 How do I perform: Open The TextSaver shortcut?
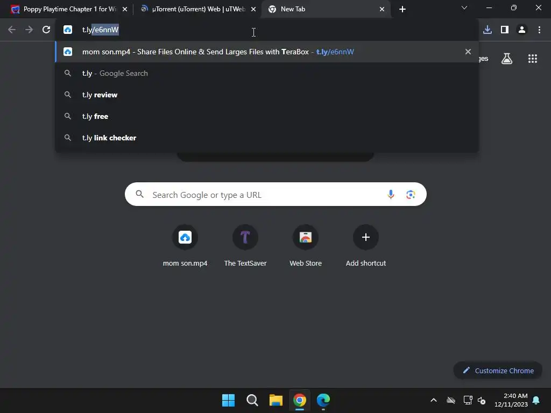click(245, 246)
